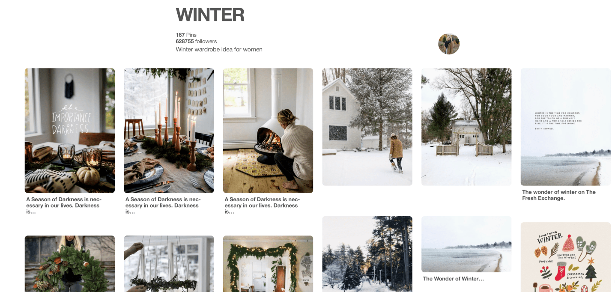Click 'The wonder of winter on The Fresh Exchange' caption
Image resolution: width=615 pixels, height=292 pixels.
pos(559,195)
